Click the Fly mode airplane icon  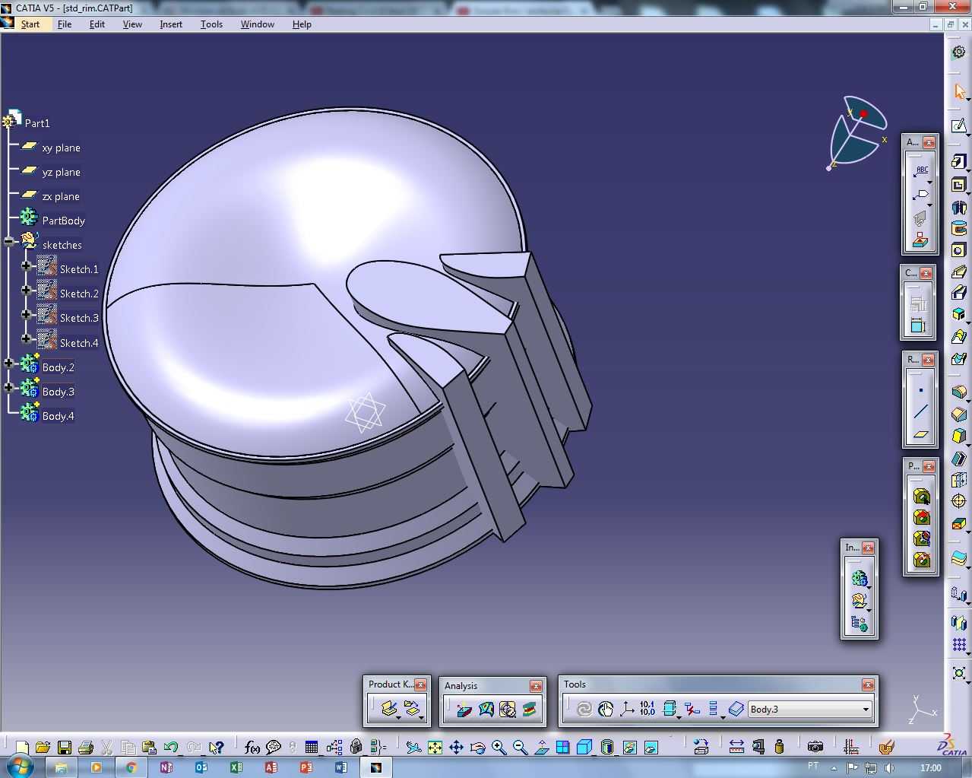coord(413,747)
